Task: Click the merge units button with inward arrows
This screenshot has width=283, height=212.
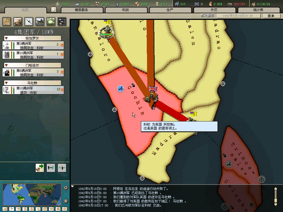Action: pos(62,168)
